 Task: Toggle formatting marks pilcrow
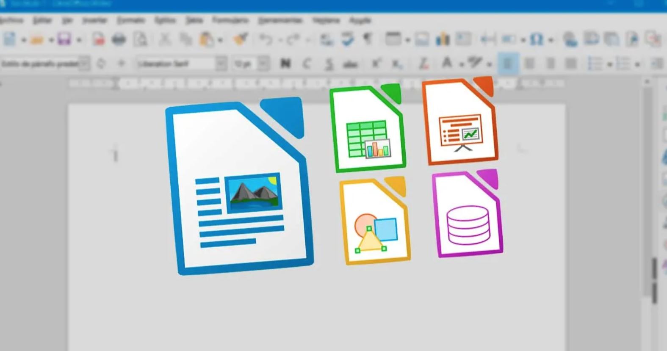tap(368, 39)
